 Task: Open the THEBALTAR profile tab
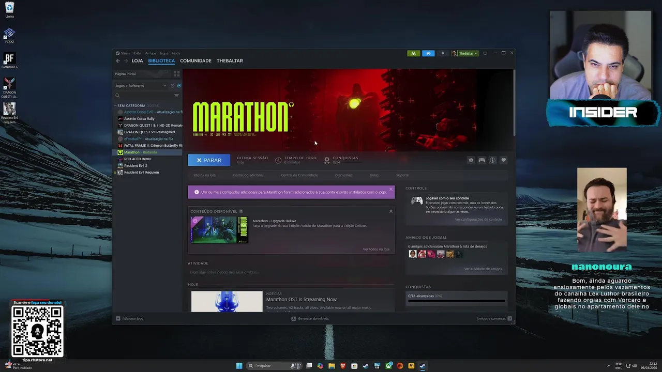coord(230,61)
